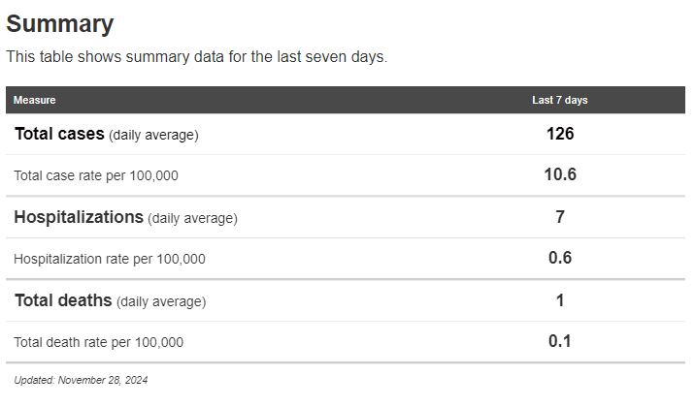Click the hospitalizations value 7
This screenshot has width=695, height=407.
(560, 217)
